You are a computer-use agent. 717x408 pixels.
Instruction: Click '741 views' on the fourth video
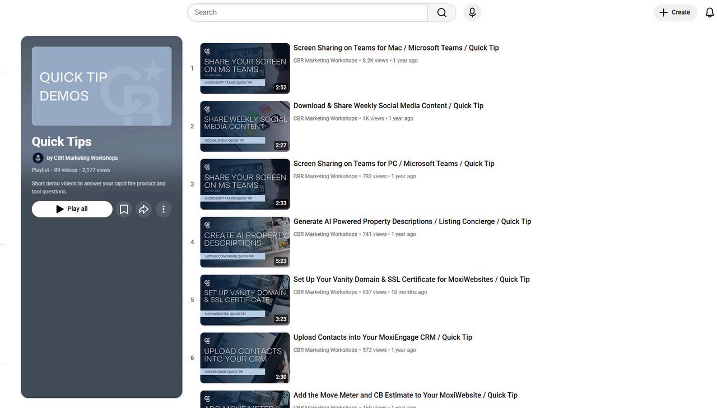click(375, 234)
